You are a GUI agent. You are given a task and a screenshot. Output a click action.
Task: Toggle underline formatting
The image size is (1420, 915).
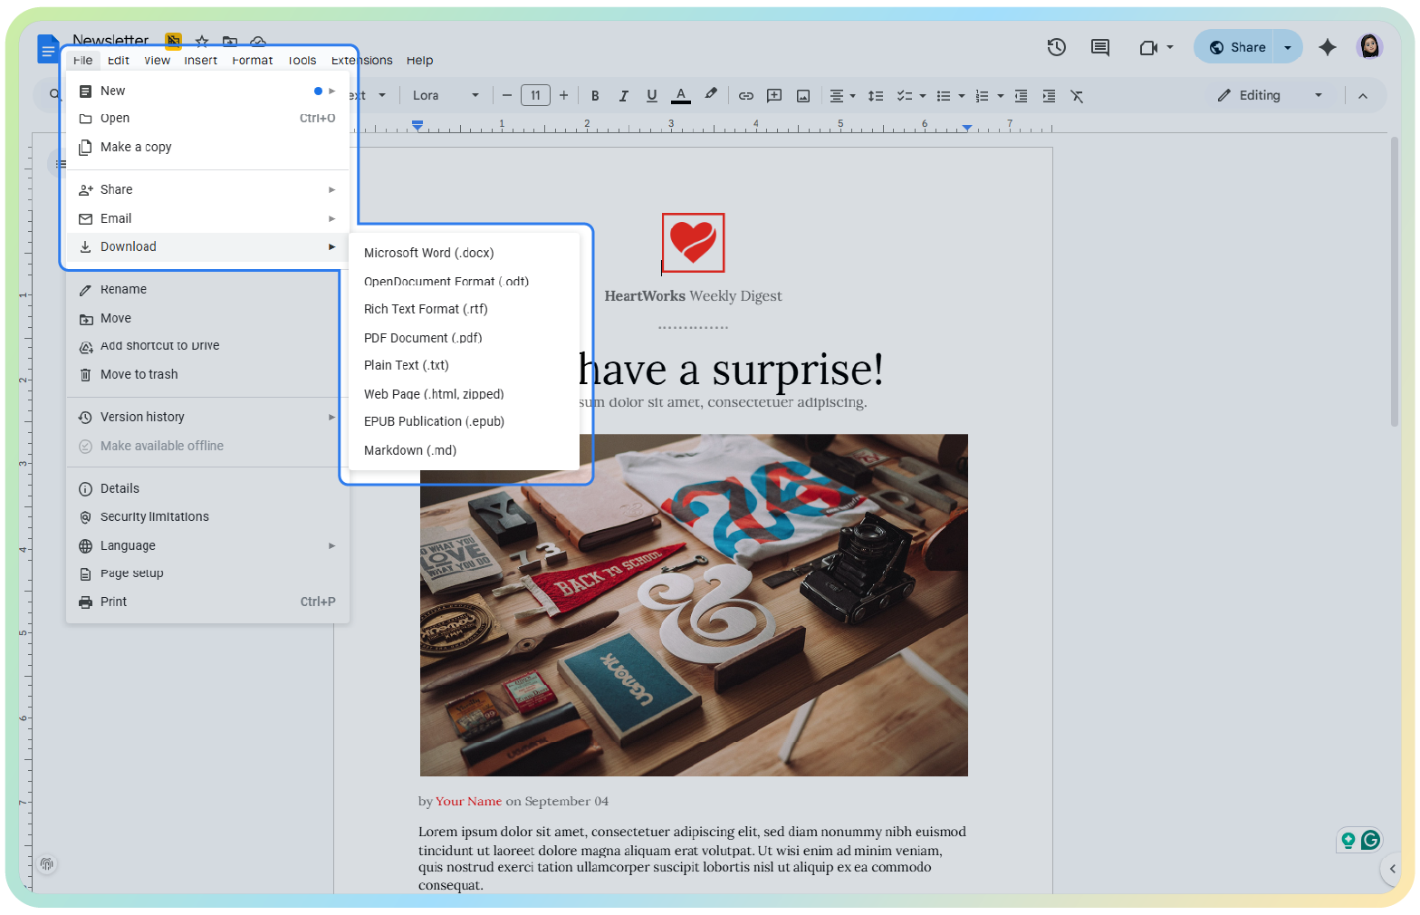(652, 96)
